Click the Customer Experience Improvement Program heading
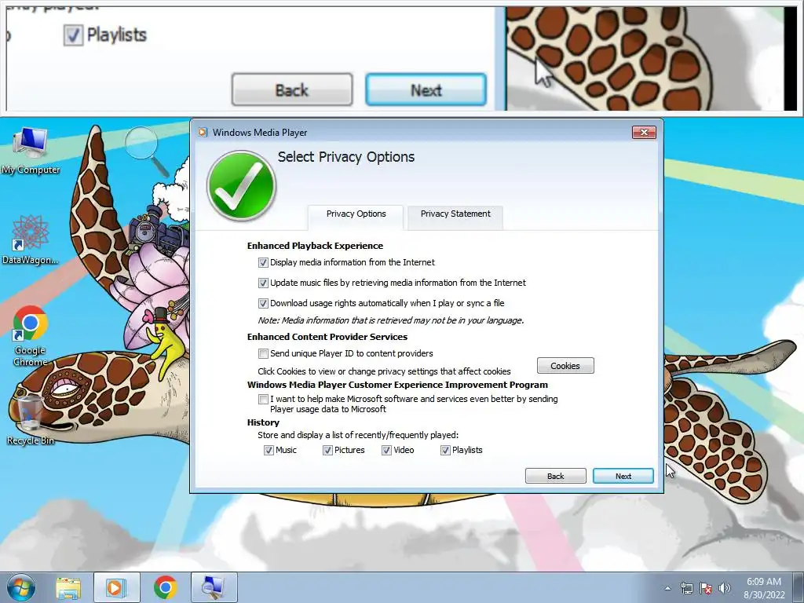The image size is (804, 603). click(397, 385)
